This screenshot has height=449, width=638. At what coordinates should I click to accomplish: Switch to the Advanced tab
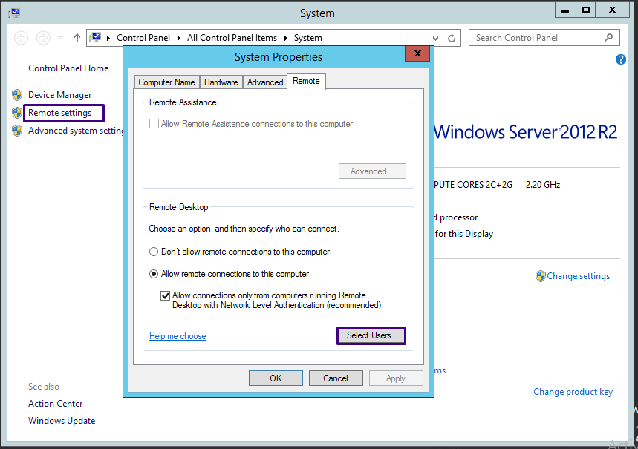point(264,82)
